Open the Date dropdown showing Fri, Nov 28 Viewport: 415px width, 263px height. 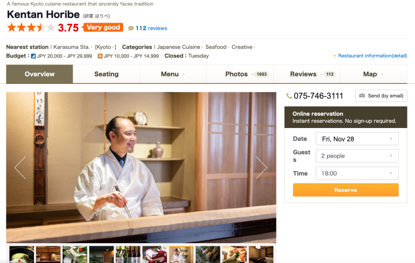click(x=357, y=139)
